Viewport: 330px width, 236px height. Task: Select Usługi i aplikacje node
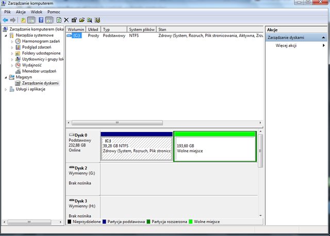pyautogui.click(x=30, y=89)
